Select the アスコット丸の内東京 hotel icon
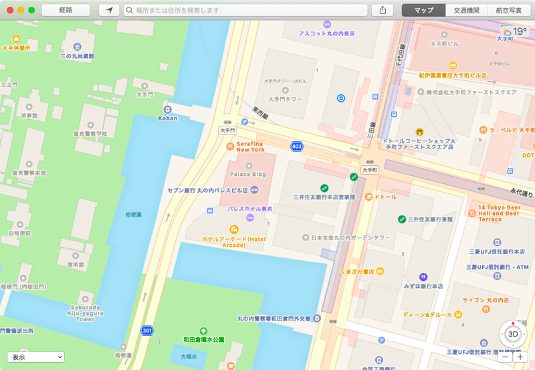The width and height of the screenshot is (535, 370). click(x=327, y=24)
